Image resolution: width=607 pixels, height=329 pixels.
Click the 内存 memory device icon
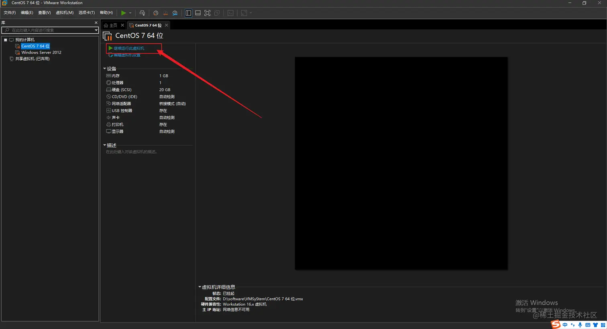(x=108, y=76)
